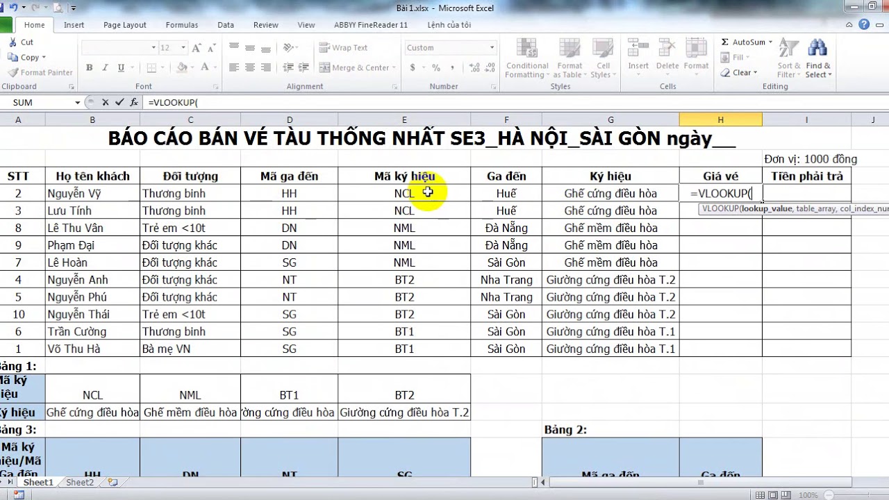Open Conditional Formatting menu
Screen dimensions: 889x500
click(x=527, y=58)
